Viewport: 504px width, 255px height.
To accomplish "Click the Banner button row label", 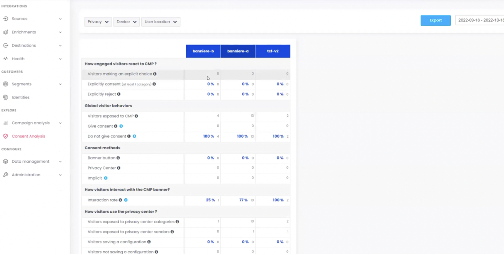I will tap(101, 158).
